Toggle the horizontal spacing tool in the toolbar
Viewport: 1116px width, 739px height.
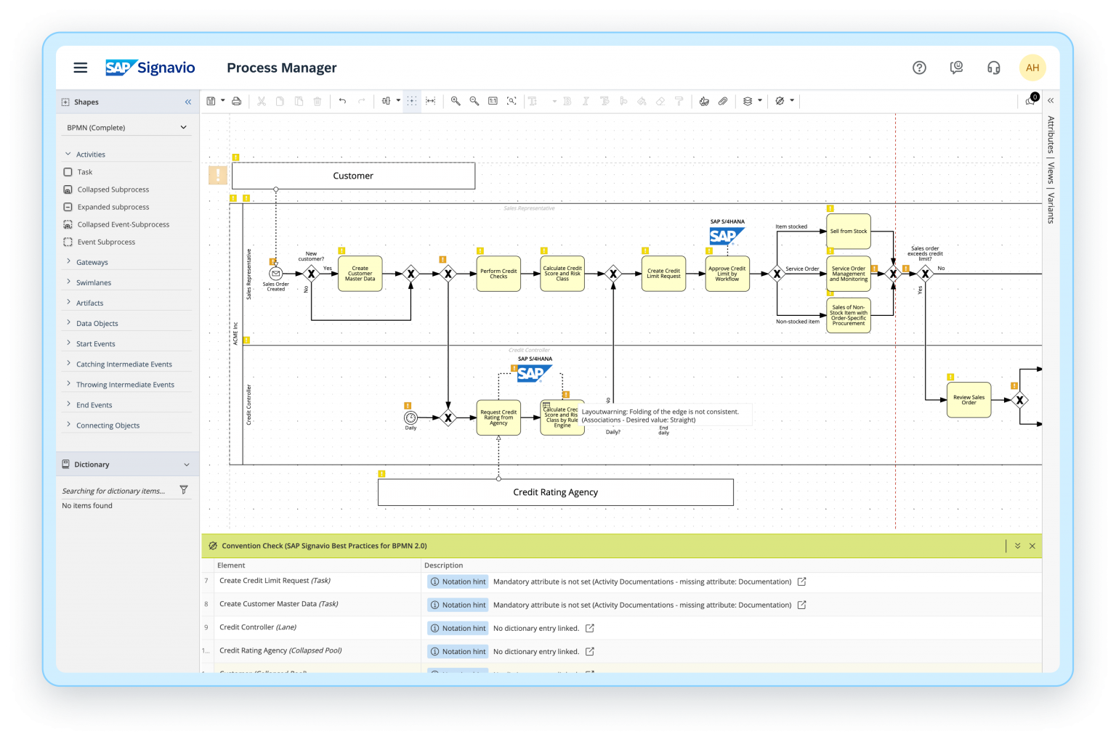[430, 101]
